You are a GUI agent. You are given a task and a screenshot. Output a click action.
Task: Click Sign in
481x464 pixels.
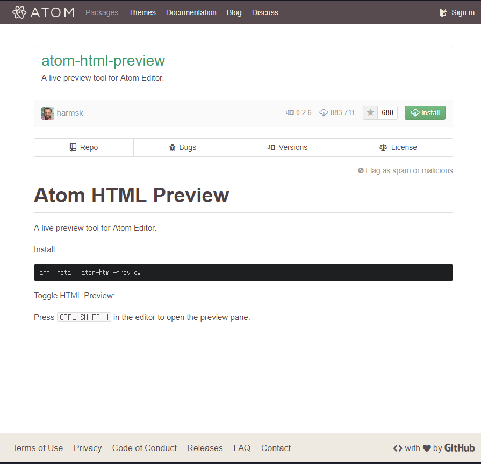[x=463, y=12]
